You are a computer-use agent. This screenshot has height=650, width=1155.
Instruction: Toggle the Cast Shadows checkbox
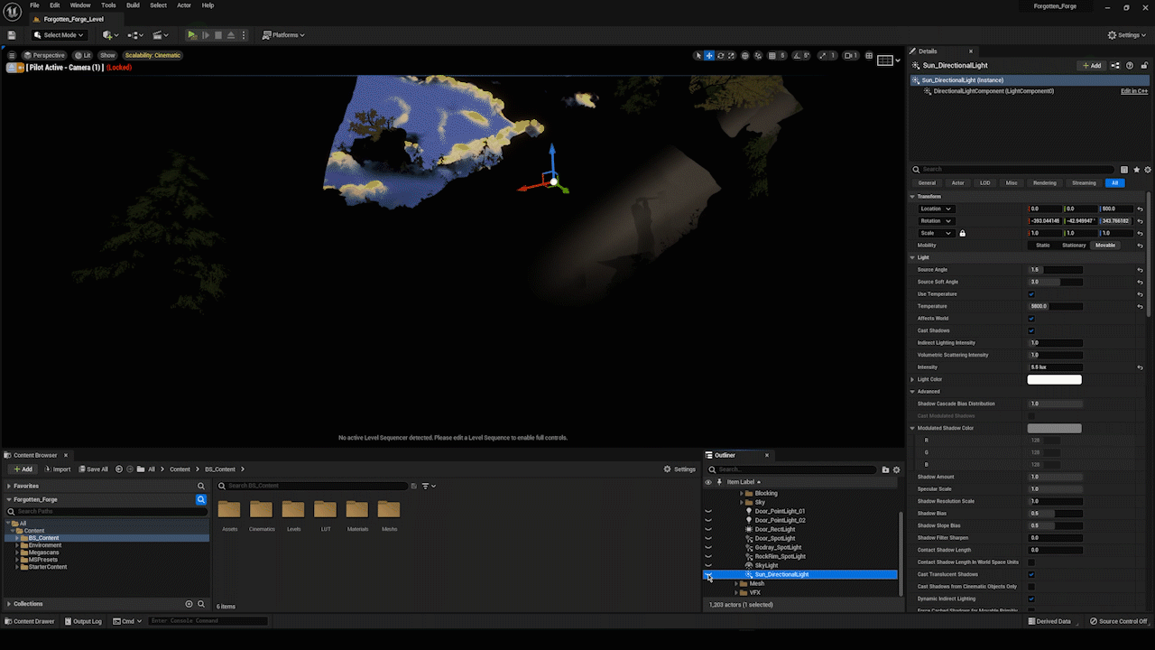click(x=1031, y=330)
